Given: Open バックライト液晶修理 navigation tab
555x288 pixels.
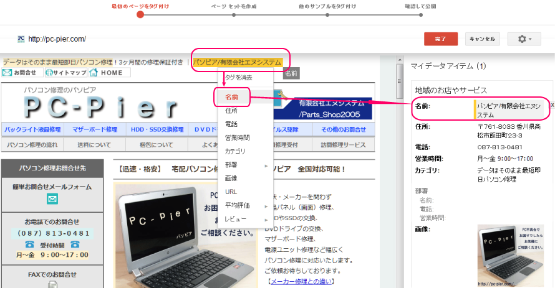Looking at the screenshot, I should coord(32,129).
